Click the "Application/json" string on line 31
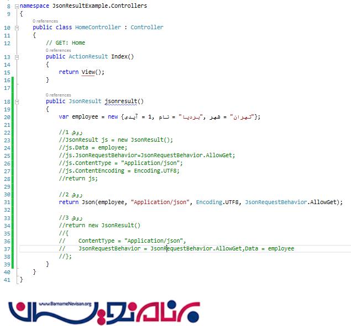The image size is (351, 326). click(x=160, y=202)
